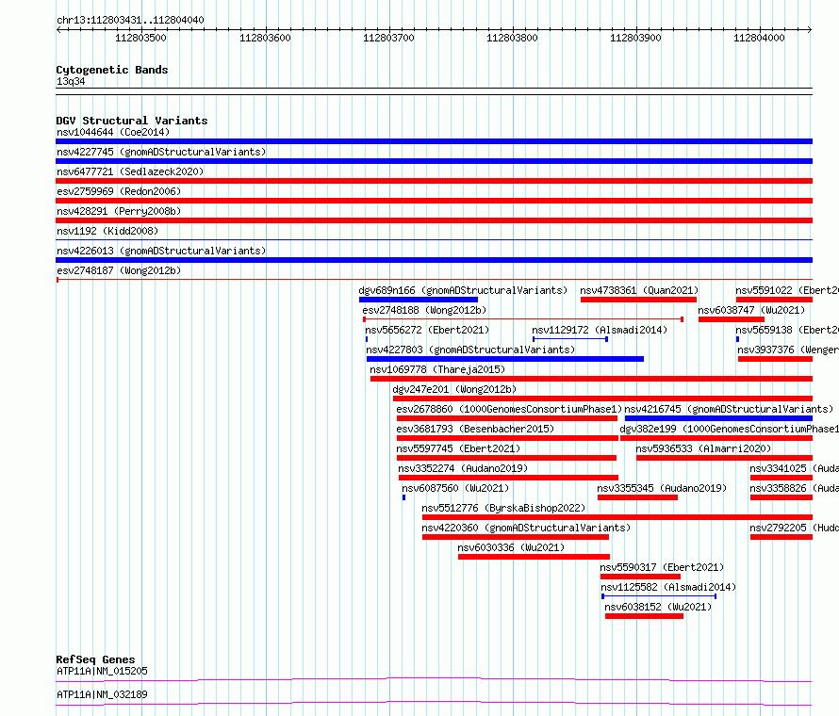Select the nsv4227745 gnomAD blue variant bar
Viewport: 839px width, 716px height.
(x=434, y=161)
